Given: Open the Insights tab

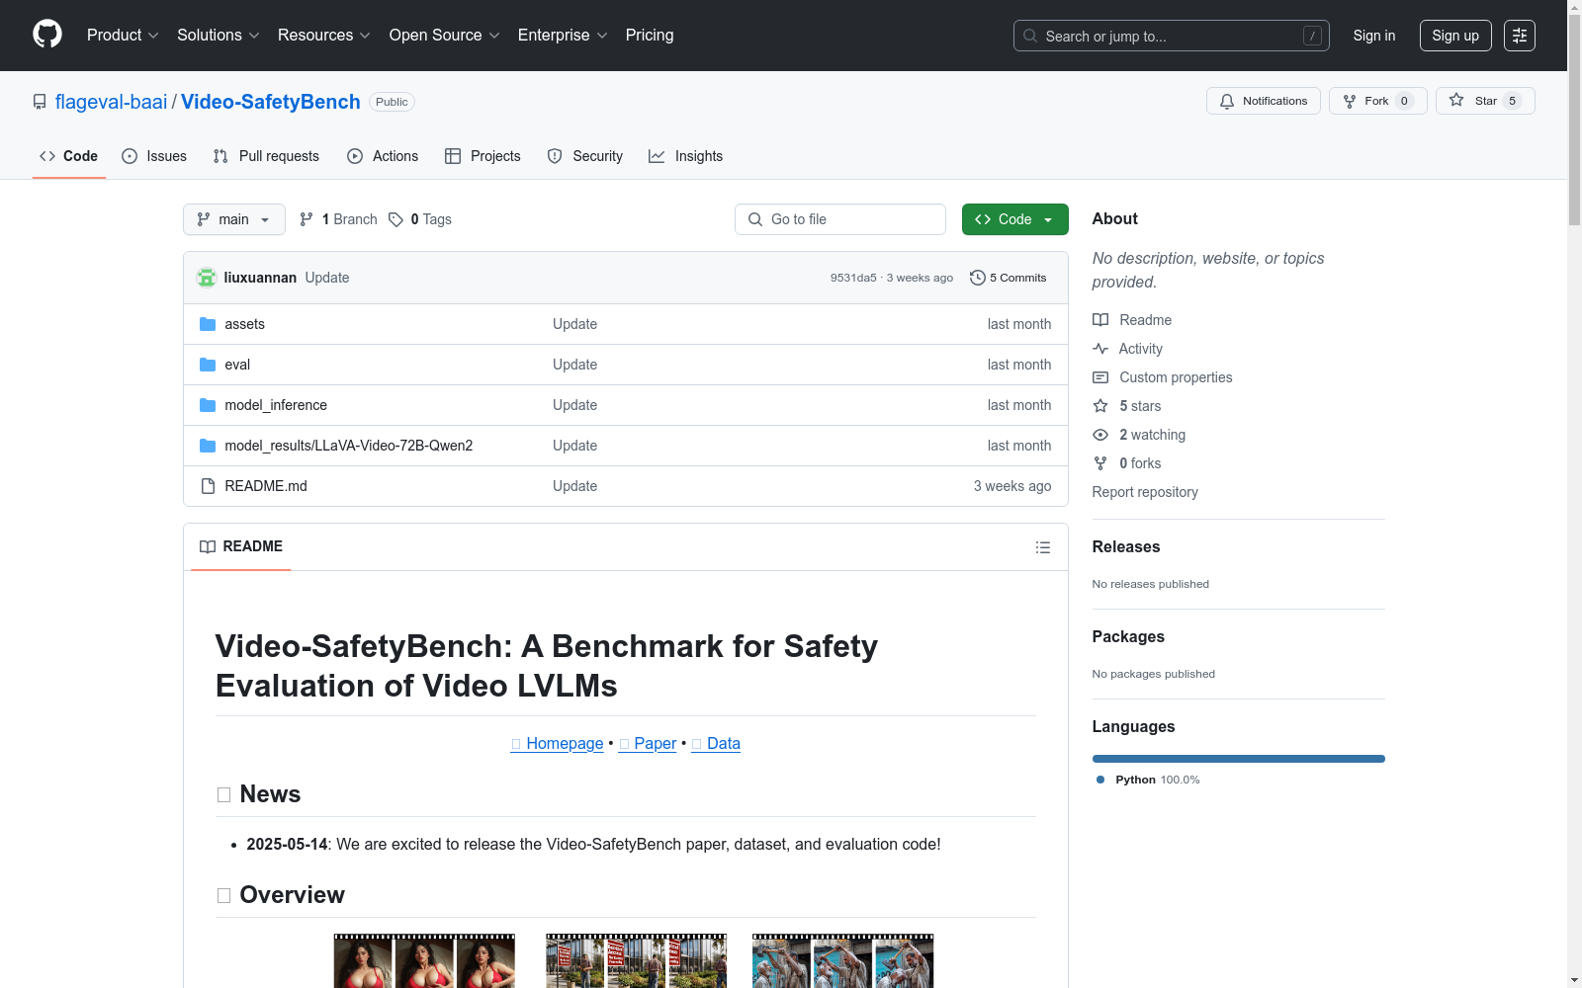Looking at the screenshot, I should pyautogui.click(x=686, y=156).
